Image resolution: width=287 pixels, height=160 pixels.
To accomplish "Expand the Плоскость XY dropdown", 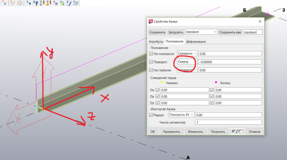I will (x=181, y=115).
